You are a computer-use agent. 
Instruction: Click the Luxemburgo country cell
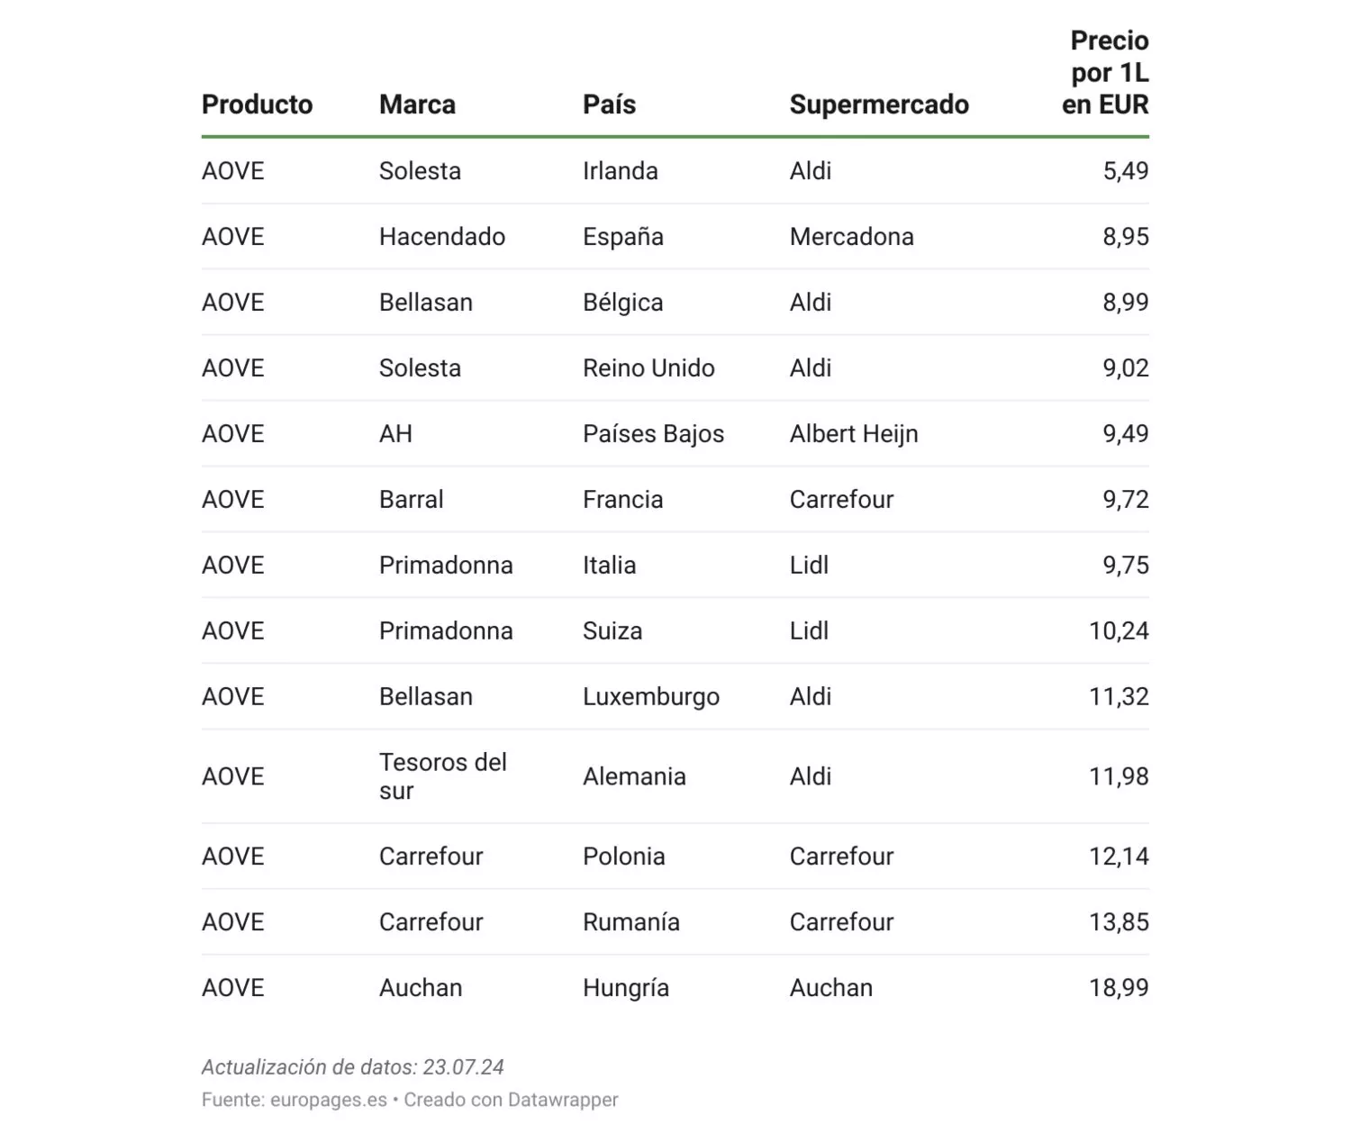[x=651, y=697]
